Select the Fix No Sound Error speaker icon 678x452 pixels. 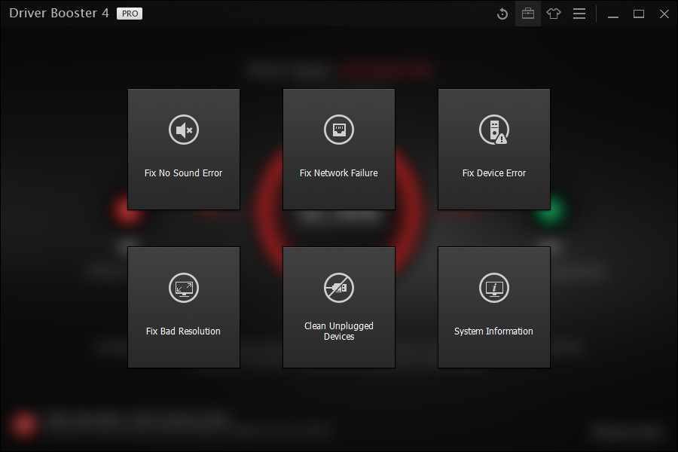(x=183, y=129)
